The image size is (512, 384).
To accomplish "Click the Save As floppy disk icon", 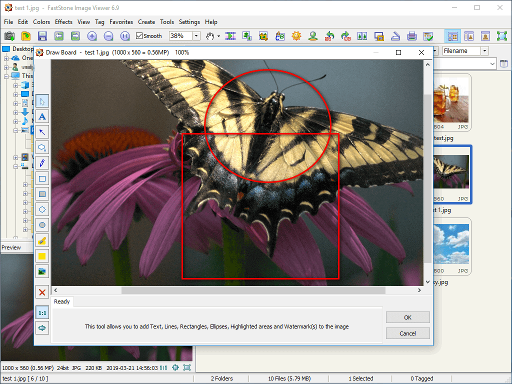I will point(42,36).
